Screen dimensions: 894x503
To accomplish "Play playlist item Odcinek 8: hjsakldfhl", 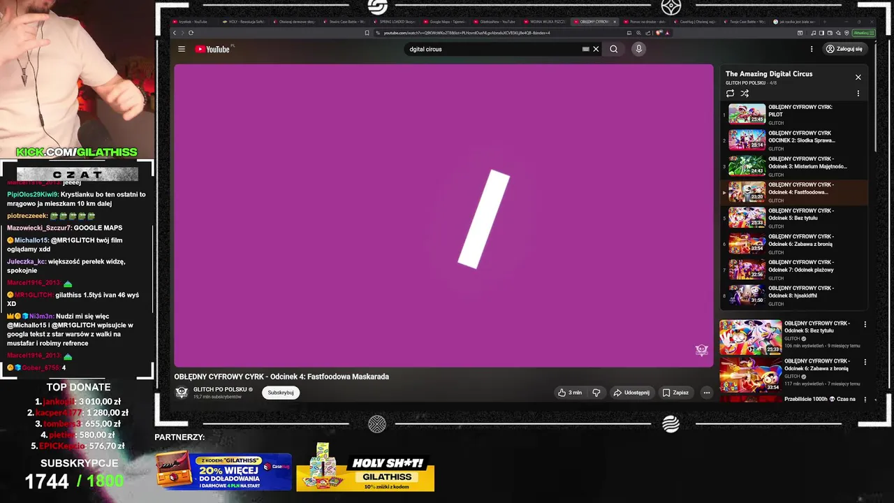I will 795,295.
